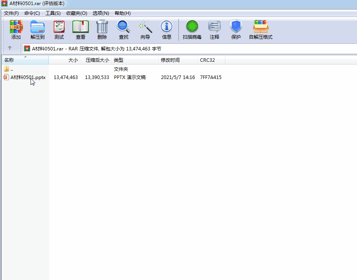Sort by 大小 column header
The image size is (357, 280).
click(x=65, y=60)
